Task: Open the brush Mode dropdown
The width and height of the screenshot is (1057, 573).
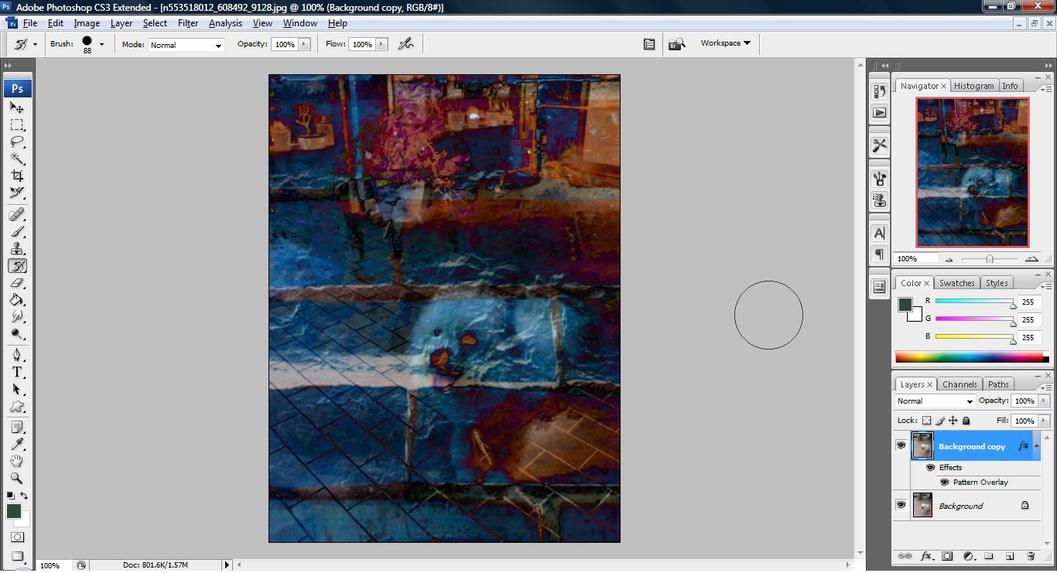Action: [x=186, y=45]
